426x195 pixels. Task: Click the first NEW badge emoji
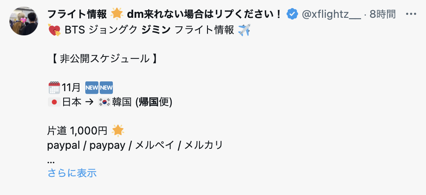(92, 87)
